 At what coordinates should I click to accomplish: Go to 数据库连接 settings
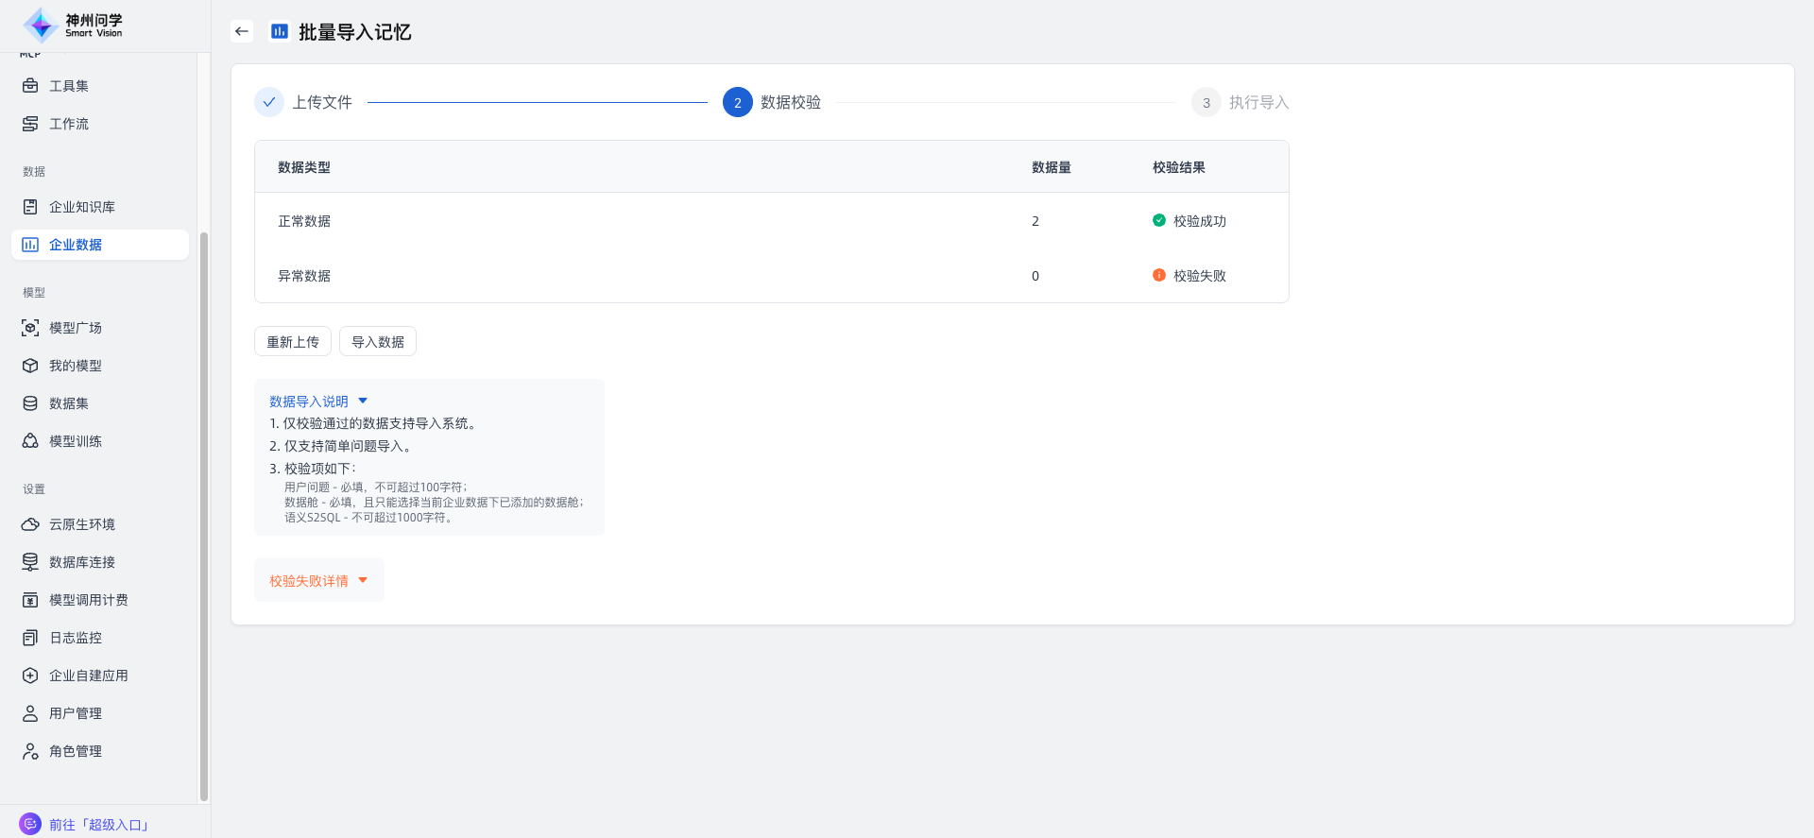82,562
